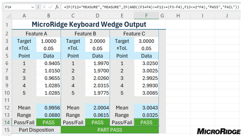
Task: Select column H header
Action: 178,16
